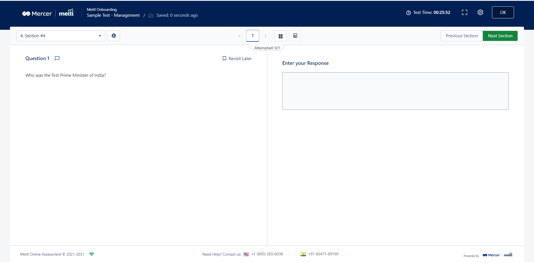
Task: Click the question text about Prime Minister
Action: click(x=66, y=75)
